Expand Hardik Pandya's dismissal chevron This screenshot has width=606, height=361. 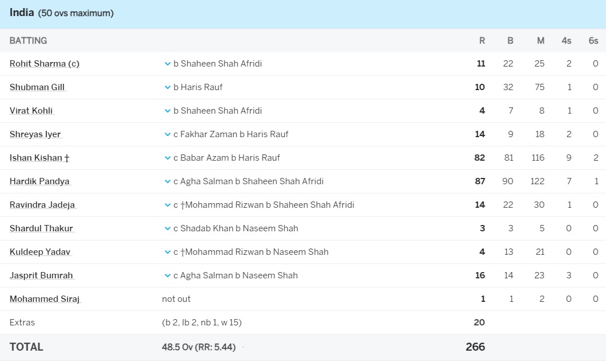coord(167,182)
